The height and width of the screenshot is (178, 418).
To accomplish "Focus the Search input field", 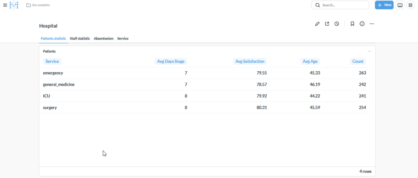I will tap(340, 5).
